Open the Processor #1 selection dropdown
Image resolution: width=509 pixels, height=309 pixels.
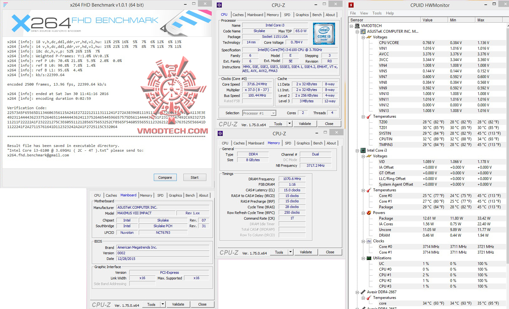(273, 113)
